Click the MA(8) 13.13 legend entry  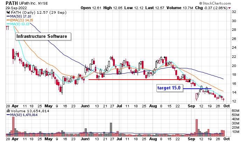point(18,24)
